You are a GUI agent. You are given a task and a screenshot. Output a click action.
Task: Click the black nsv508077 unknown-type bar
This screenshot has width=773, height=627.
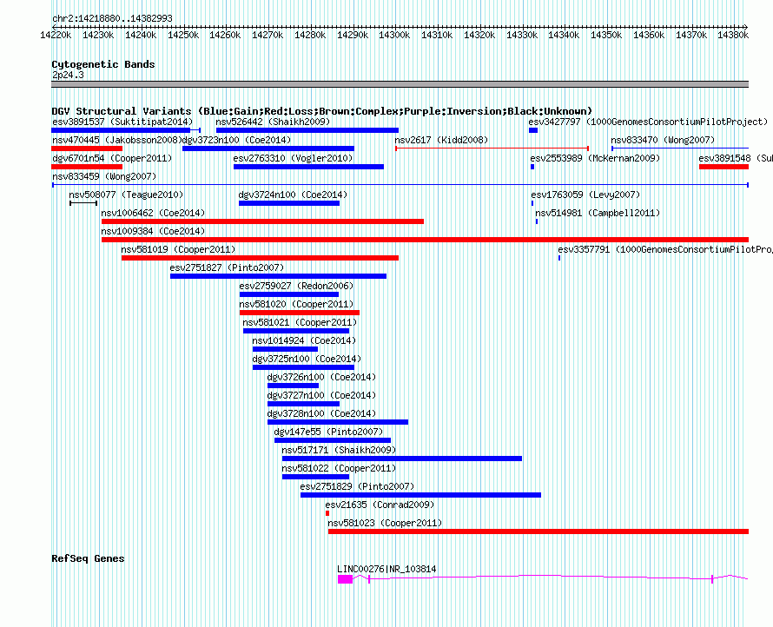(x=83, y=203)
